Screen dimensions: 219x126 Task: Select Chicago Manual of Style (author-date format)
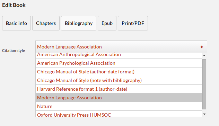[x=119, y=72]
